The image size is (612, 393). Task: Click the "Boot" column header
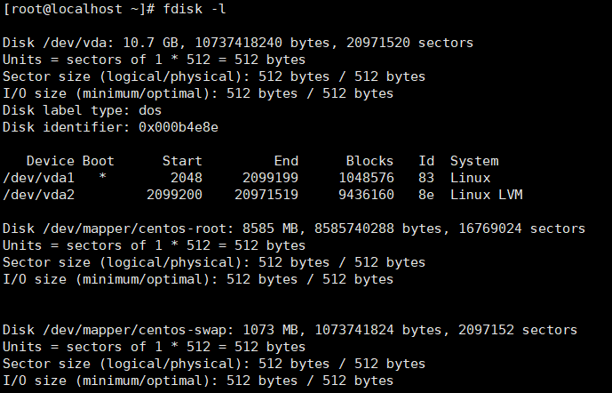click(x=99, y=161)
